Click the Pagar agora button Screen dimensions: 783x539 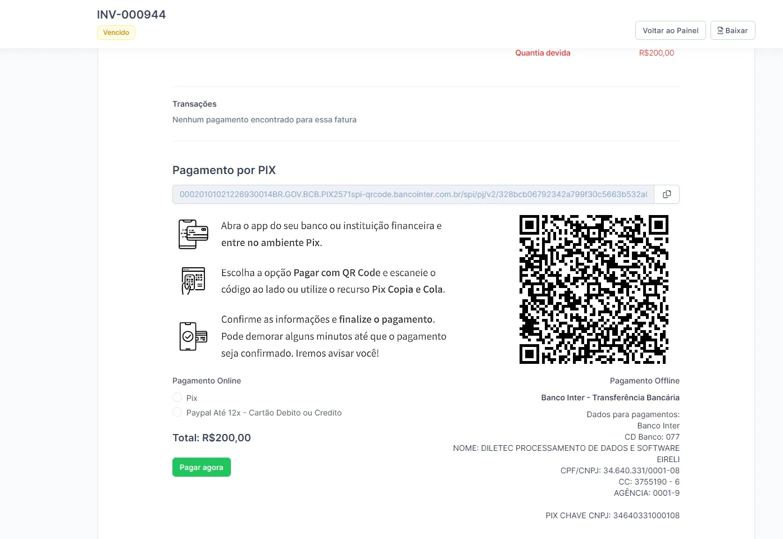(202, 467)
